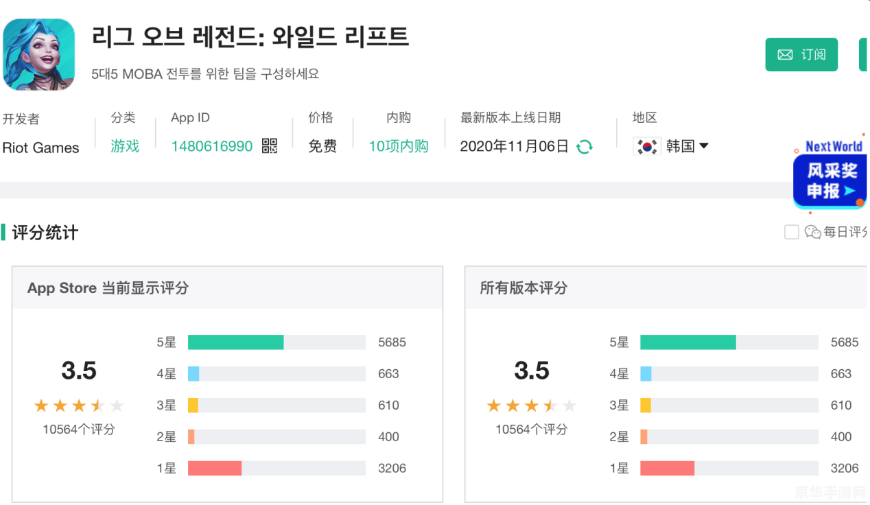Open the 10项内购 in-app purchases link
This screenshot has width=870, height=505.
[x=398, y=146]
